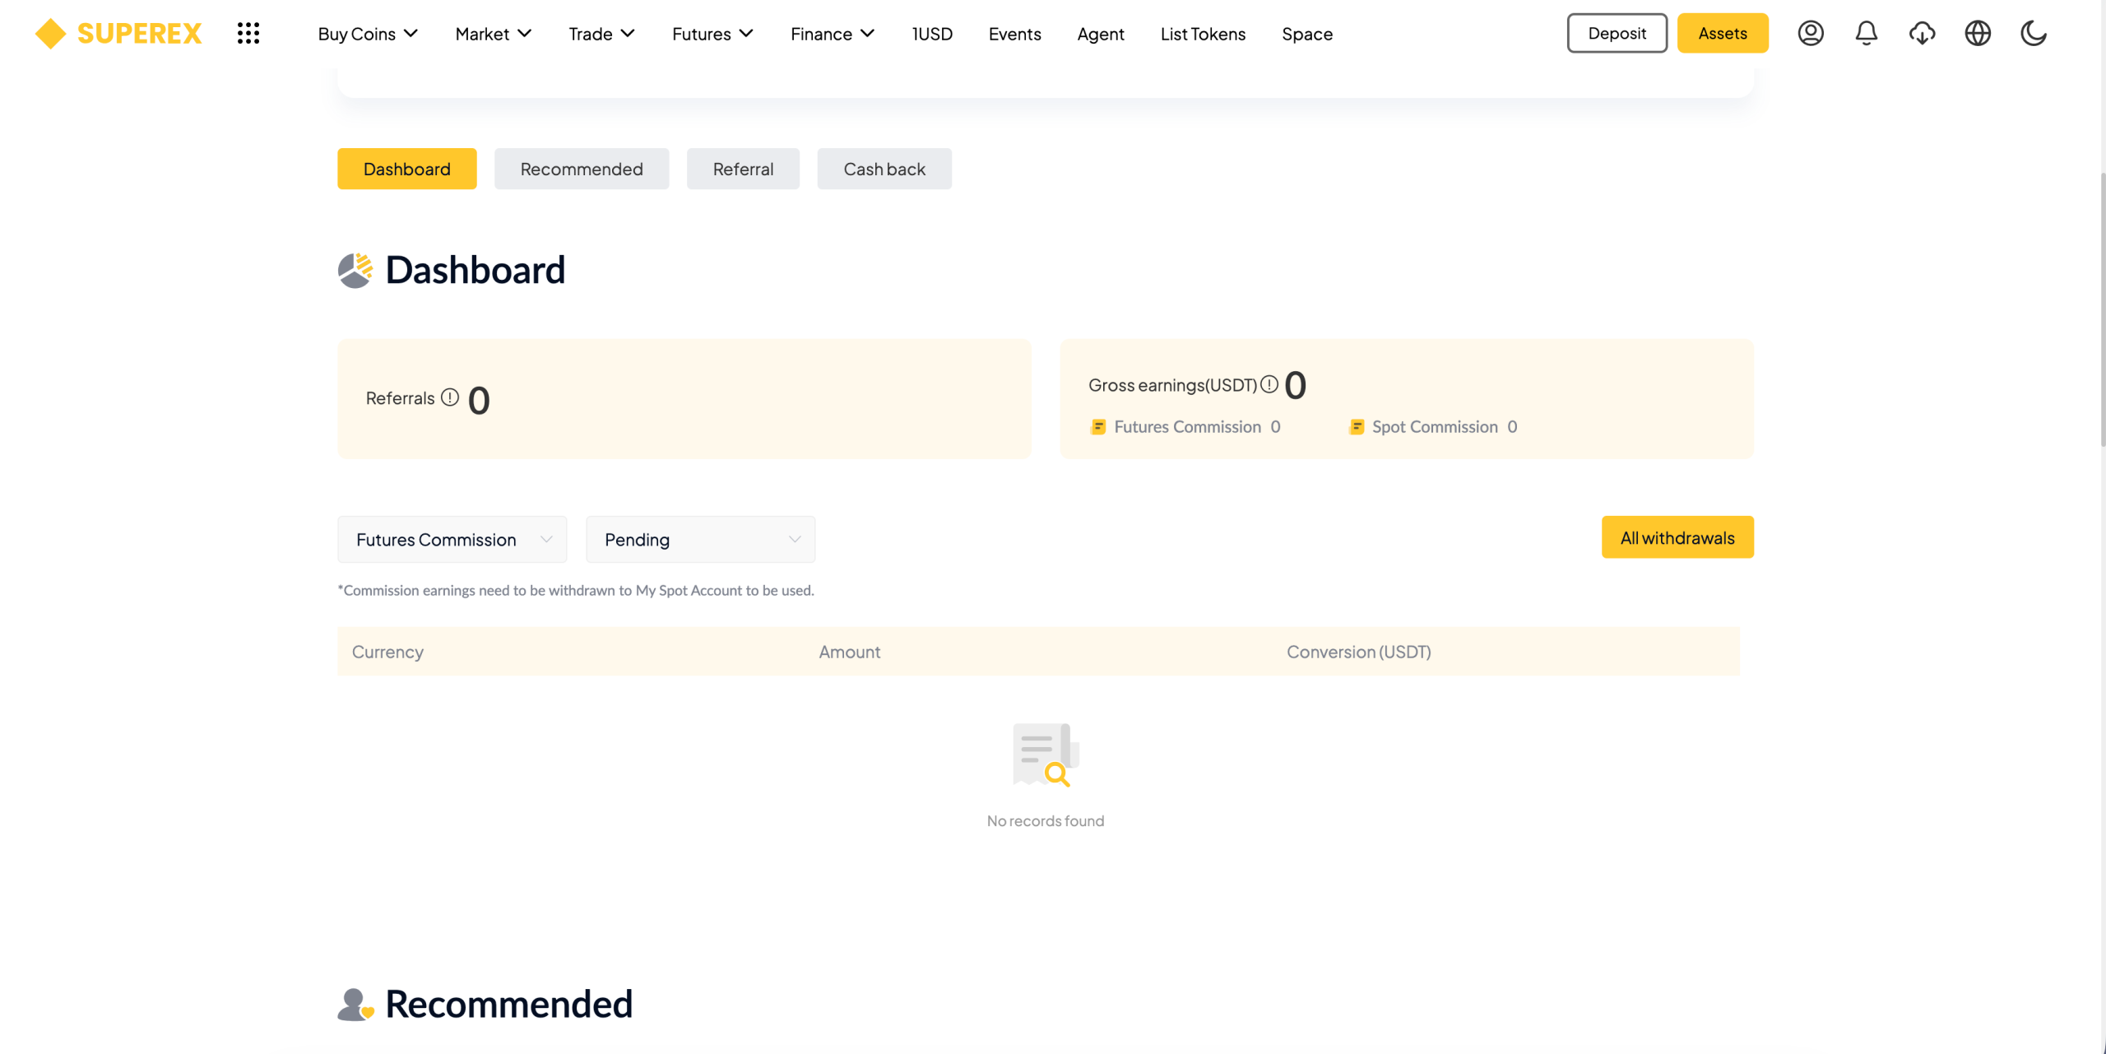Click the All withdrawals button
Screen dimensions: 2106x1054
point(1677,537)
